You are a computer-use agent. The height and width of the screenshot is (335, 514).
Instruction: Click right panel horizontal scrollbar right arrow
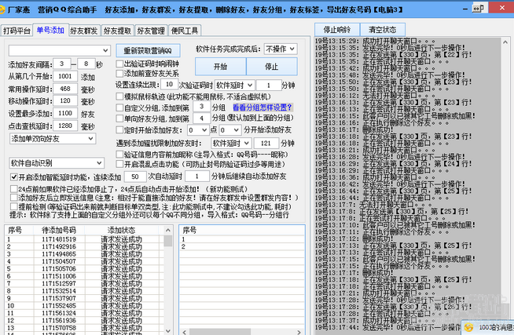pyautogui.click(x=299, y=332)
